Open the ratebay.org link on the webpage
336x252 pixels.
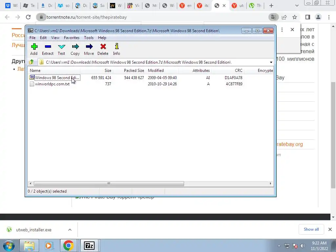(290, 144)
